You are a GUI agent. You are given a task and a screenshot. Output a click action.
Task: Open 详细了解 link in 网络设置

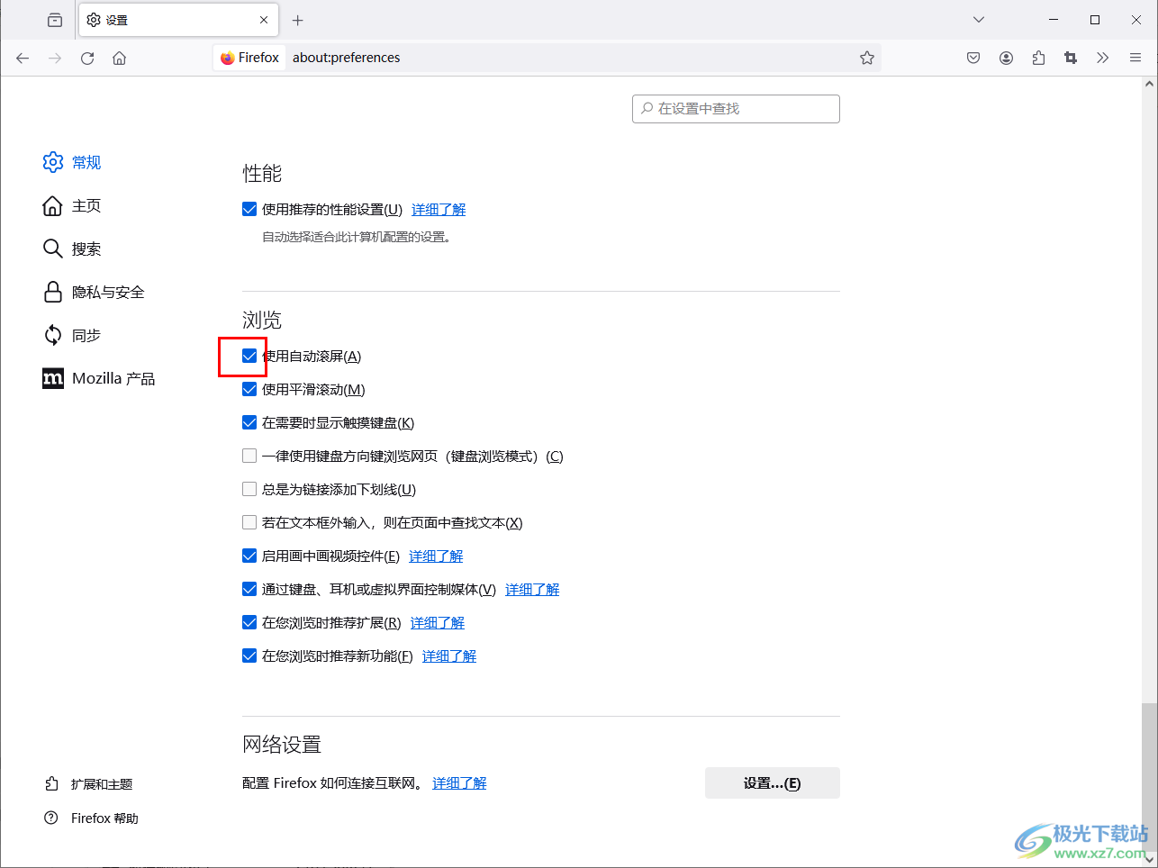click(x=459, y=782)
